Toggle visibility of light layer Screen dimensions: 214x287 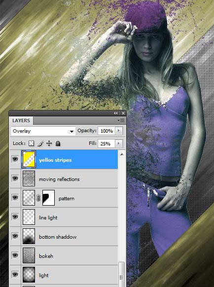coord(15,274)
